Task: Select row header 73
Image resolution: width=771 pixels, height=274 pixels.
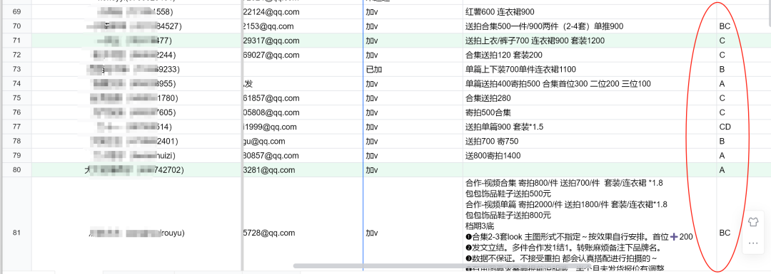Action: pyautogui.click(x=16, y=69)
